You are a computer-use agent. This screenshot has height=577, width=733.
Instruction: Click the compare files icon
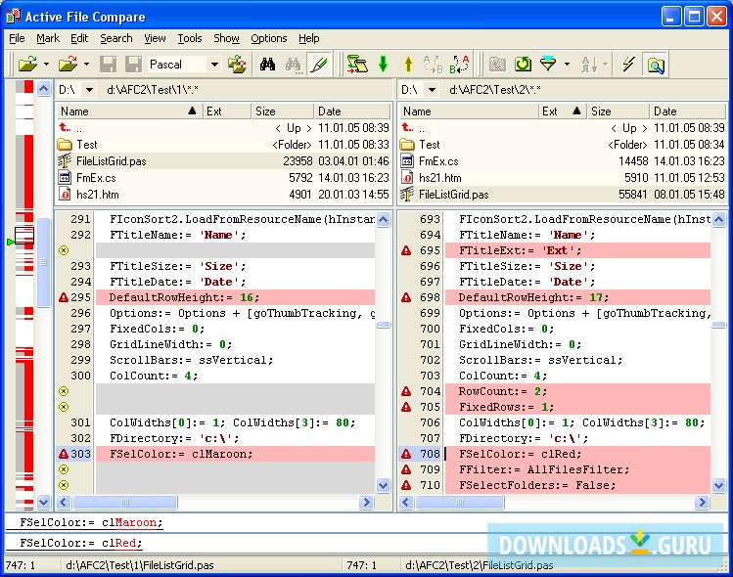coord(357,64)
